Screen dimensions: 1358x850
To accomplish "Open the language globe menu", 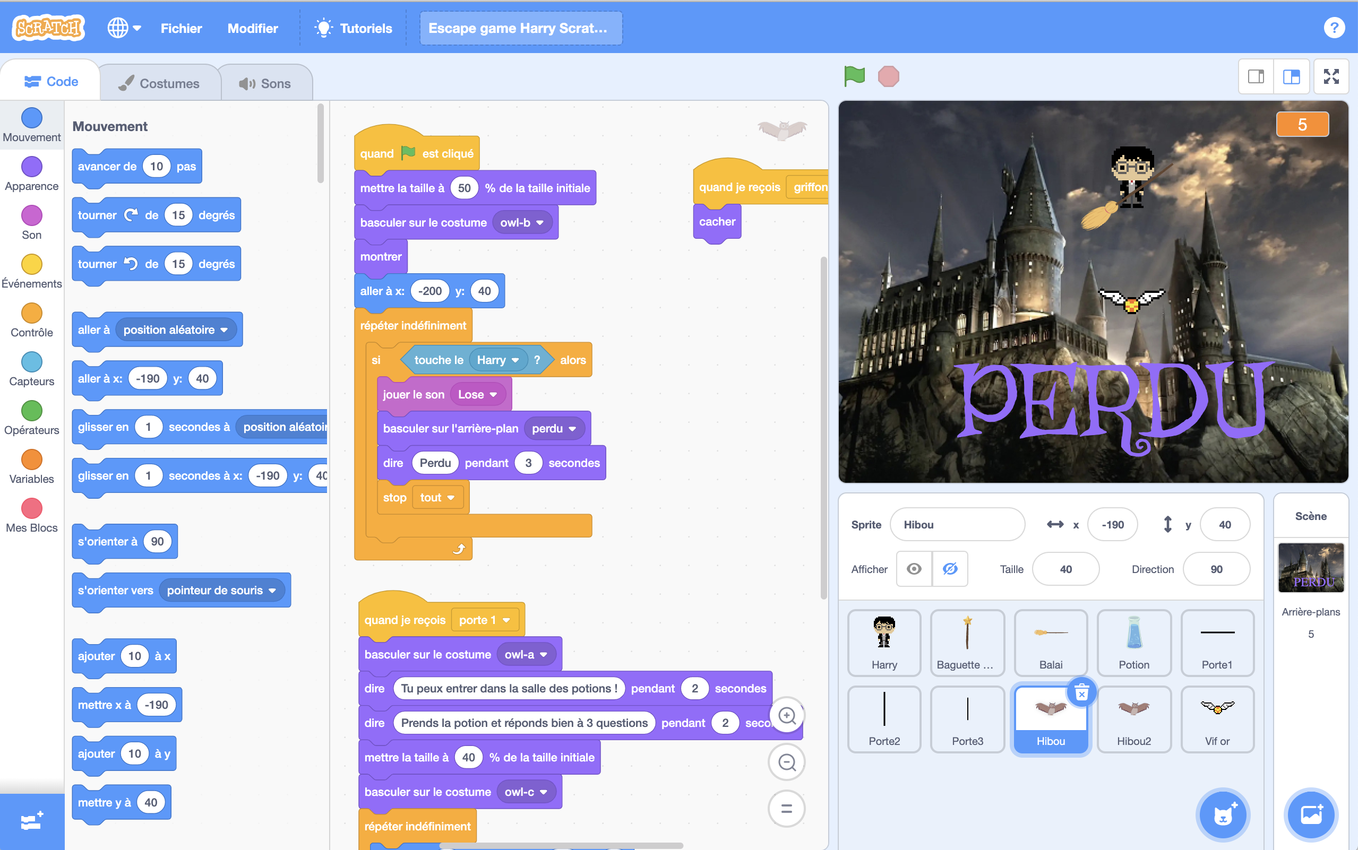I will (124, 28).
